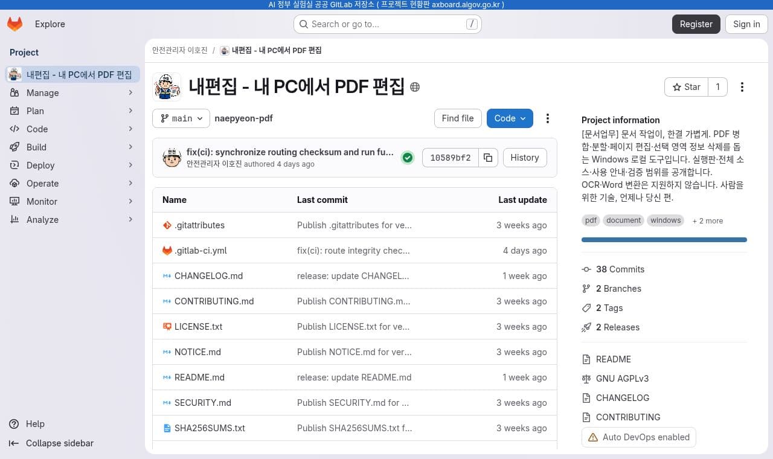Click the Auto DevOps enabled button
The height and width of the screenshot is (459, 773).
(x=639, y=437)
